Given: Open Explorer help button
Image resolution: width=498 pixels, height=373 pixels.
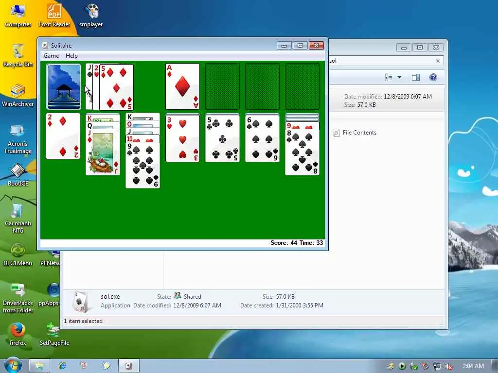Looking at the screenshot, I should (433, 77).
